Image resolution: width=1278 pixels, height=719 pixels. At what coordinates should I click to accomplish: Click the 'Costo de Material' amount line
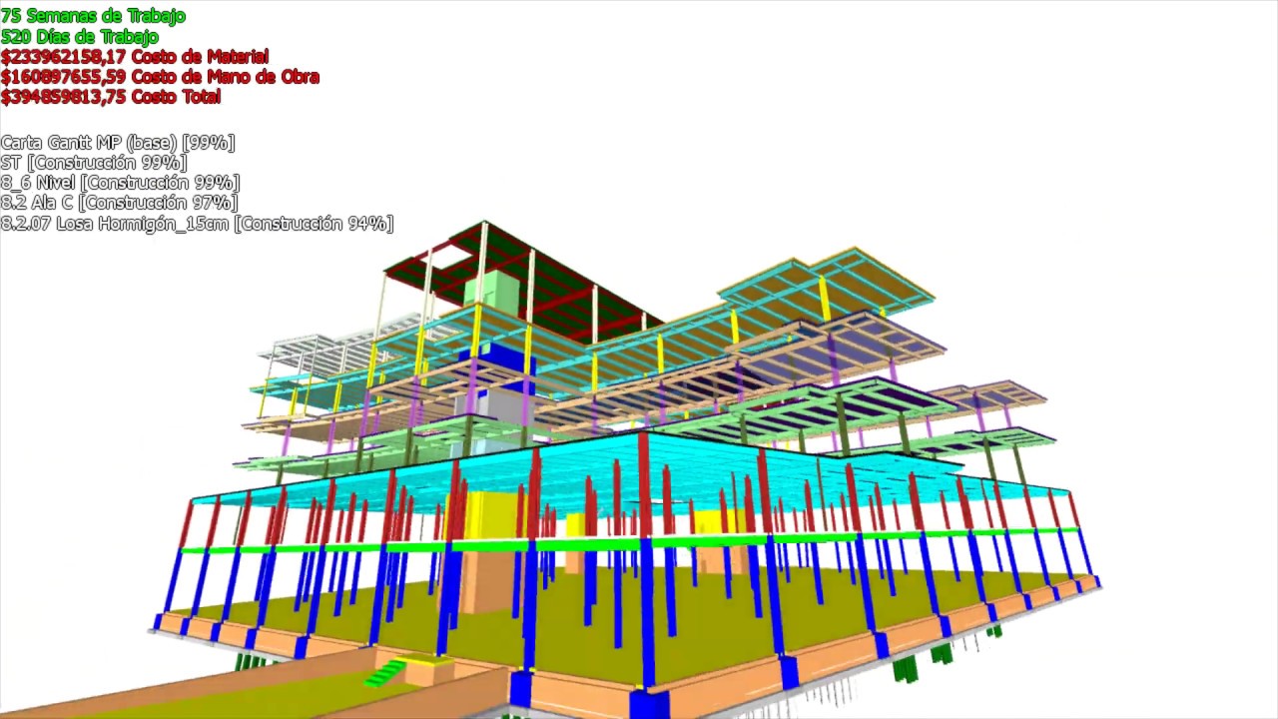(x=135, y=57)
